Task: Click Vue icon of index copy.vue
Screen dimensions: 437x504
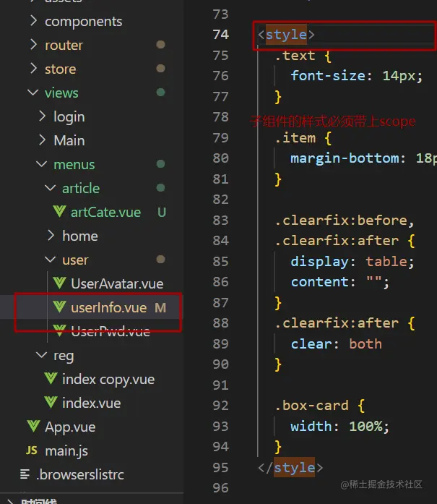Action: (x=51, y=379)
